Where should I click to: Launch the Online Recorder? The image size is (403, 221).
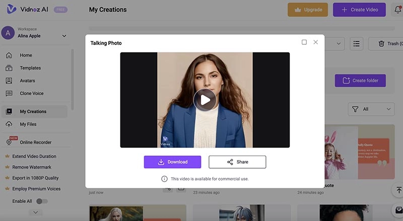(x=35, y=142)
